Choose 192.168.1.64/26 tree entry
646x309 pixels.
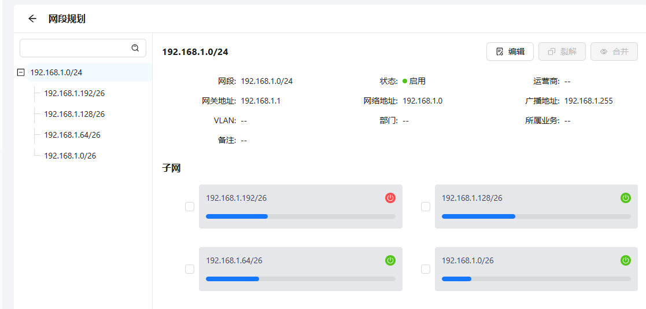[72, 135]
